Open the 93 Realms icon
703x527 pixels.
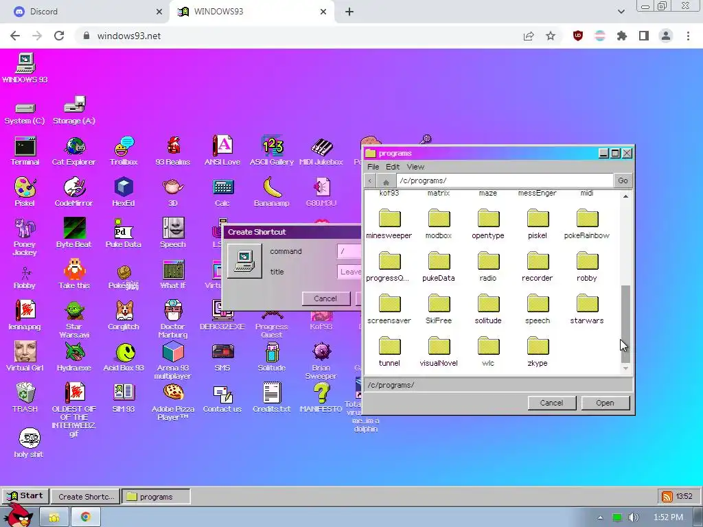[x=173, y=151]
